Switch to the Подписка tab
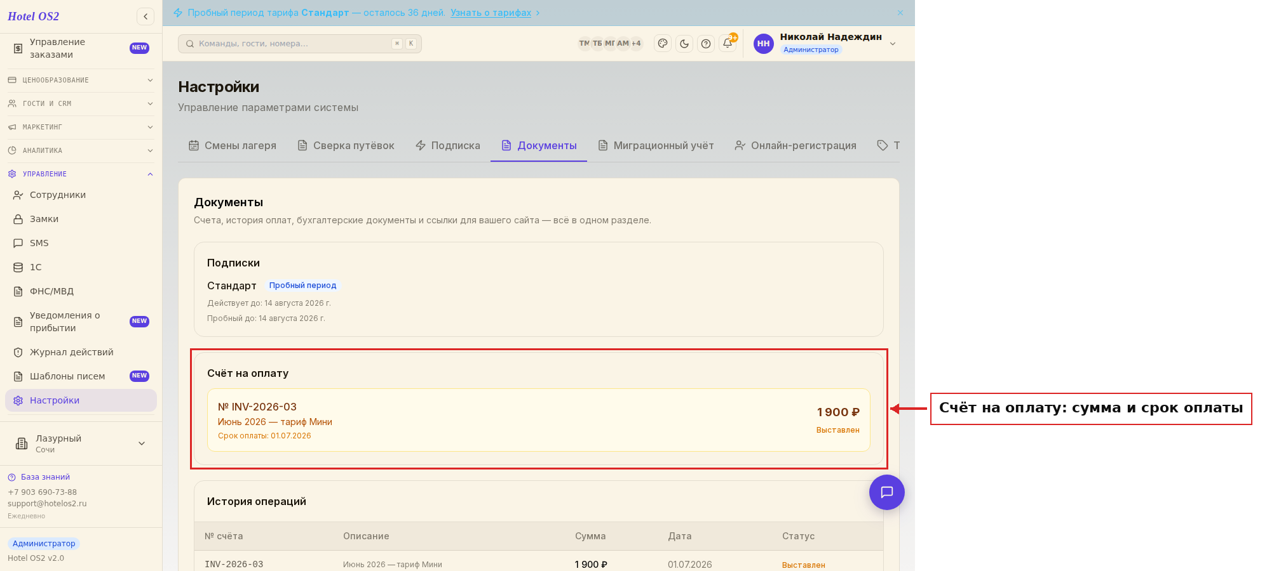1267x571 pixels. pos(448,145)
